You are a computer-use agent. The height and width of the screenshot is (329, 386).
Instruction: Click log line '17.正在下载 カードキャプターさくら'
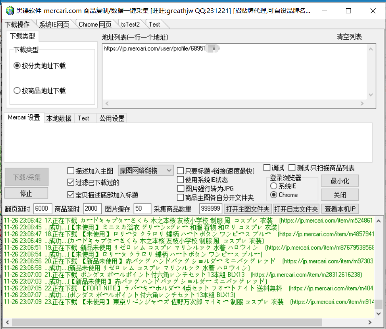(189, 221)
